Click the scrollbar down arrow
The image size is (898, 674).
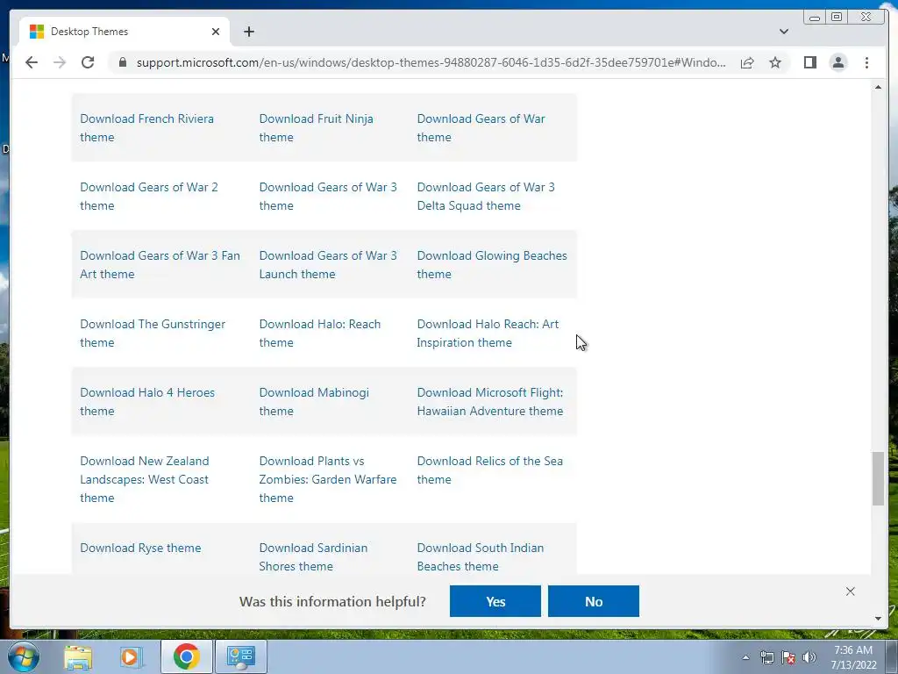click(878, 619)
